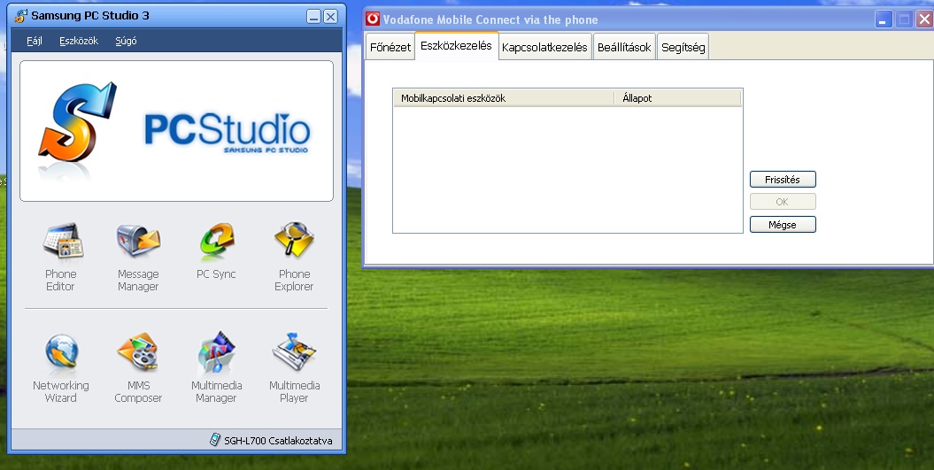Open MMS Composer
934x470 pixels.
click(137, 367)
